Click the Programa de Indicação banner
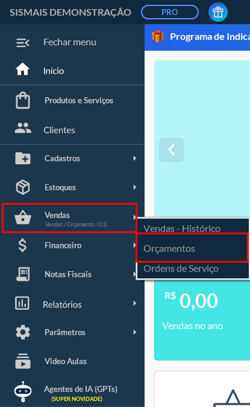The width and height of the screenshot is (250, 407). (197, 37)
